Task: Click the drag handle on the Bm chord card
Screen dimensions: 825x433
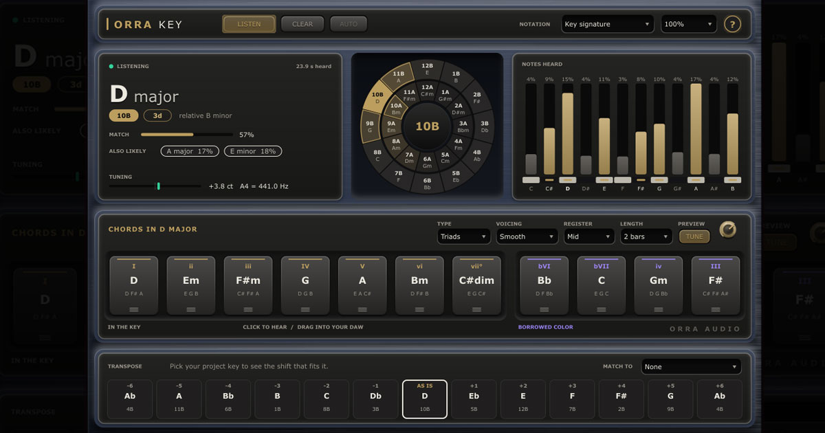Action: (x=419, y=309)
